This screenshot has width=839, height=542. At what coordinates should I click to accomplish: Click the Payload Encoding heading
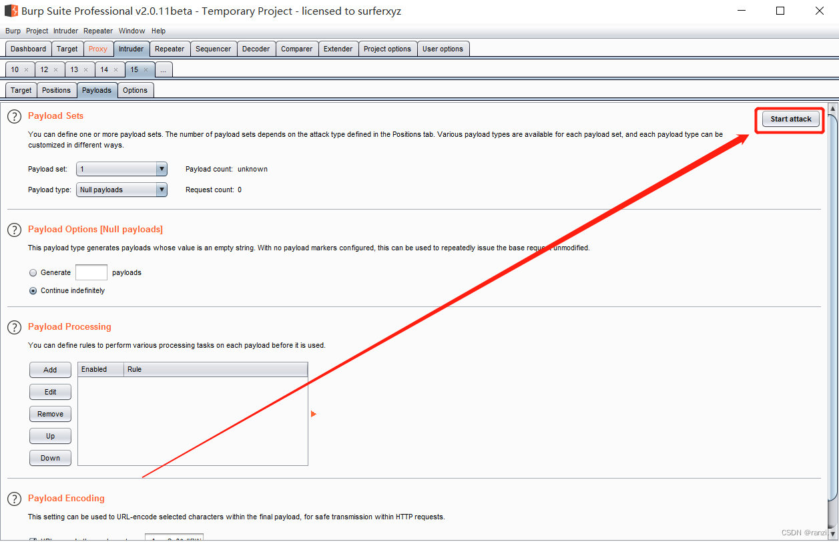pyautogui.click(x=66, y=499)
